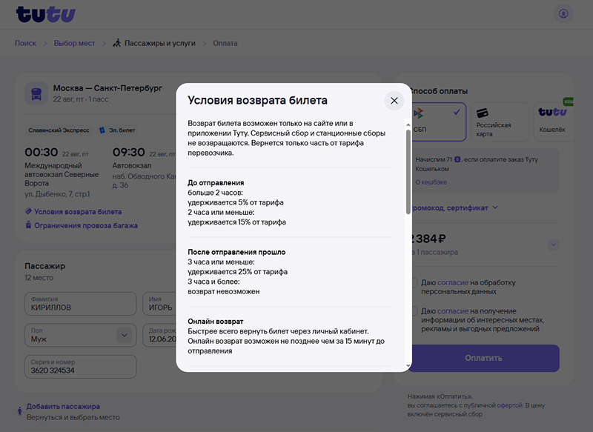
Task: Click the bus icon on the trip card
Action: [x=36, y=93]
